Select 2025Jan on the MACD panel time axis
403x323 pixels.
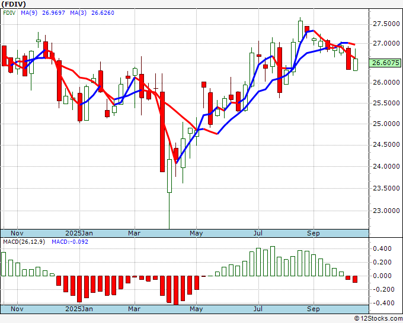[79, 309]
